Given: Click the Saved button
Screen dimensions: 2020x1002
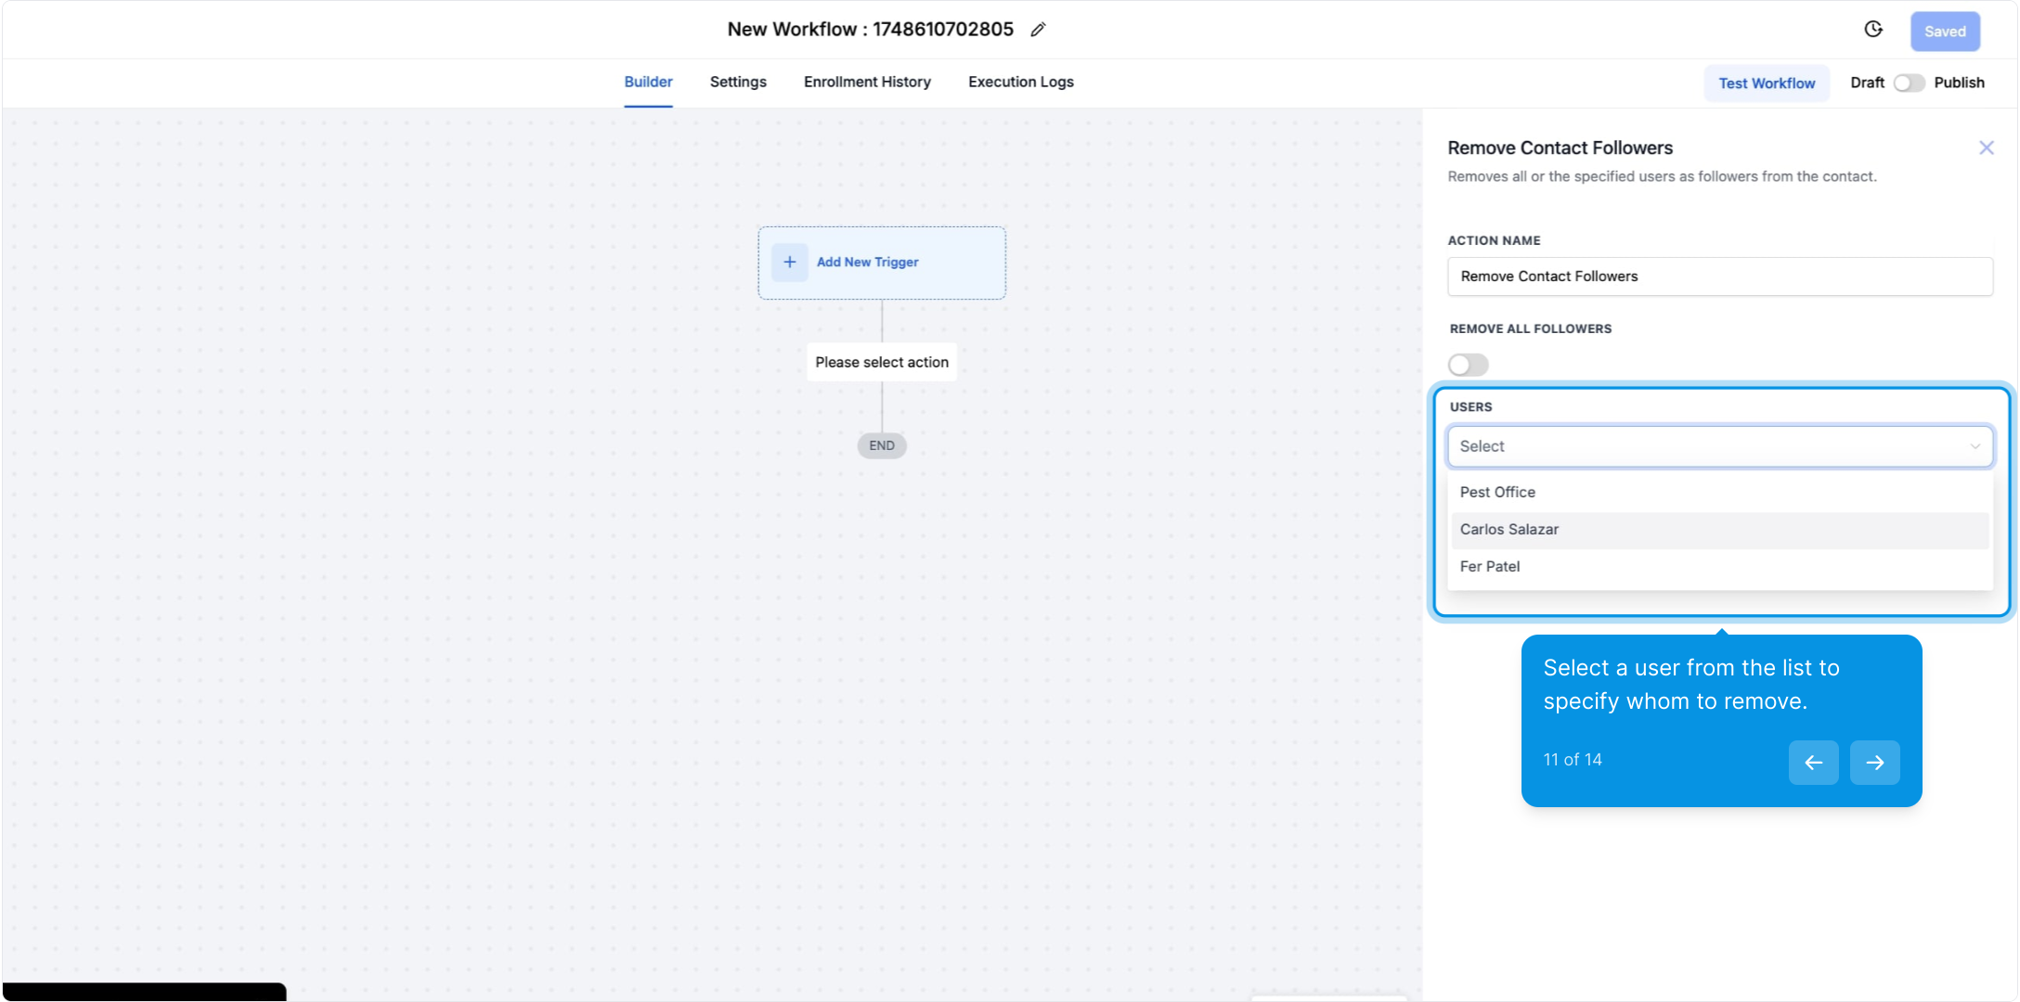Looking at the screenshot, I should pos(1945,32).
